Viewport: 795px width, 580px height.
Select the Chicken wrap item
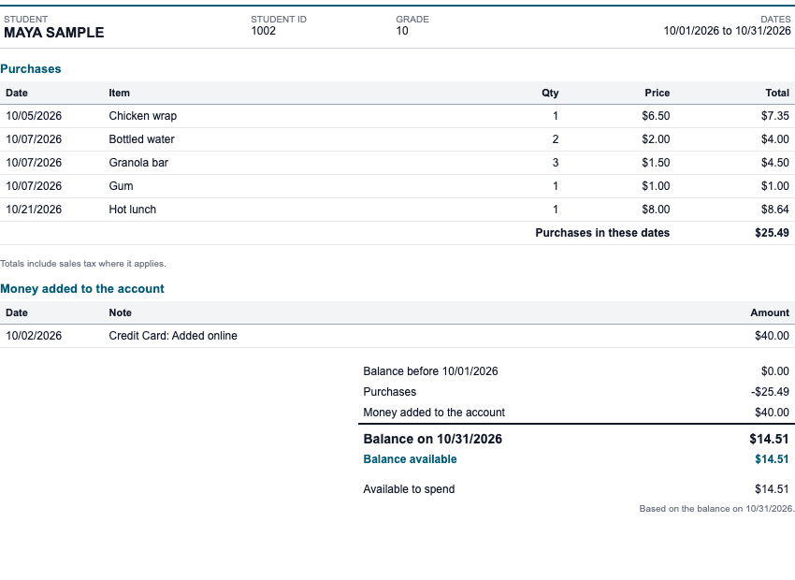(x=142, y=116)
